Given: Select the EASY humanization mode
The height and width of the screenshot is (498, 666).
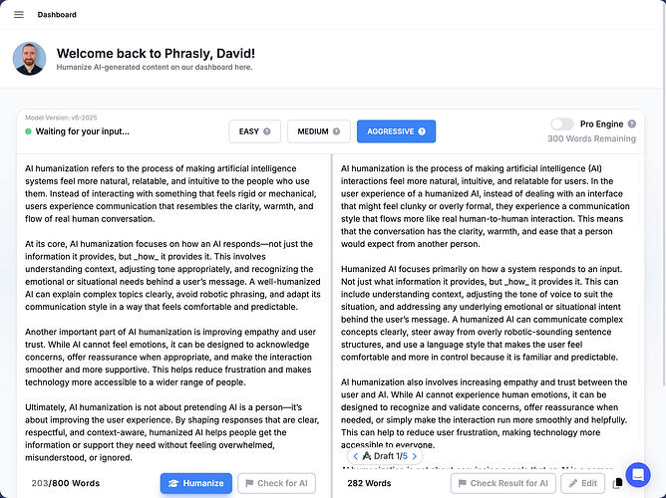Looking at the screenshot, I should point(254,131).
